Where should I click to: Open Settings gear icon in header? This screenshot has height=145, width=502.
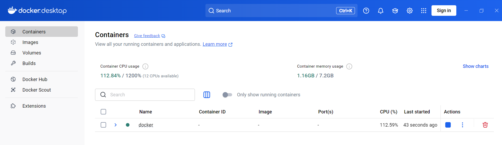(x=410, y=11)
